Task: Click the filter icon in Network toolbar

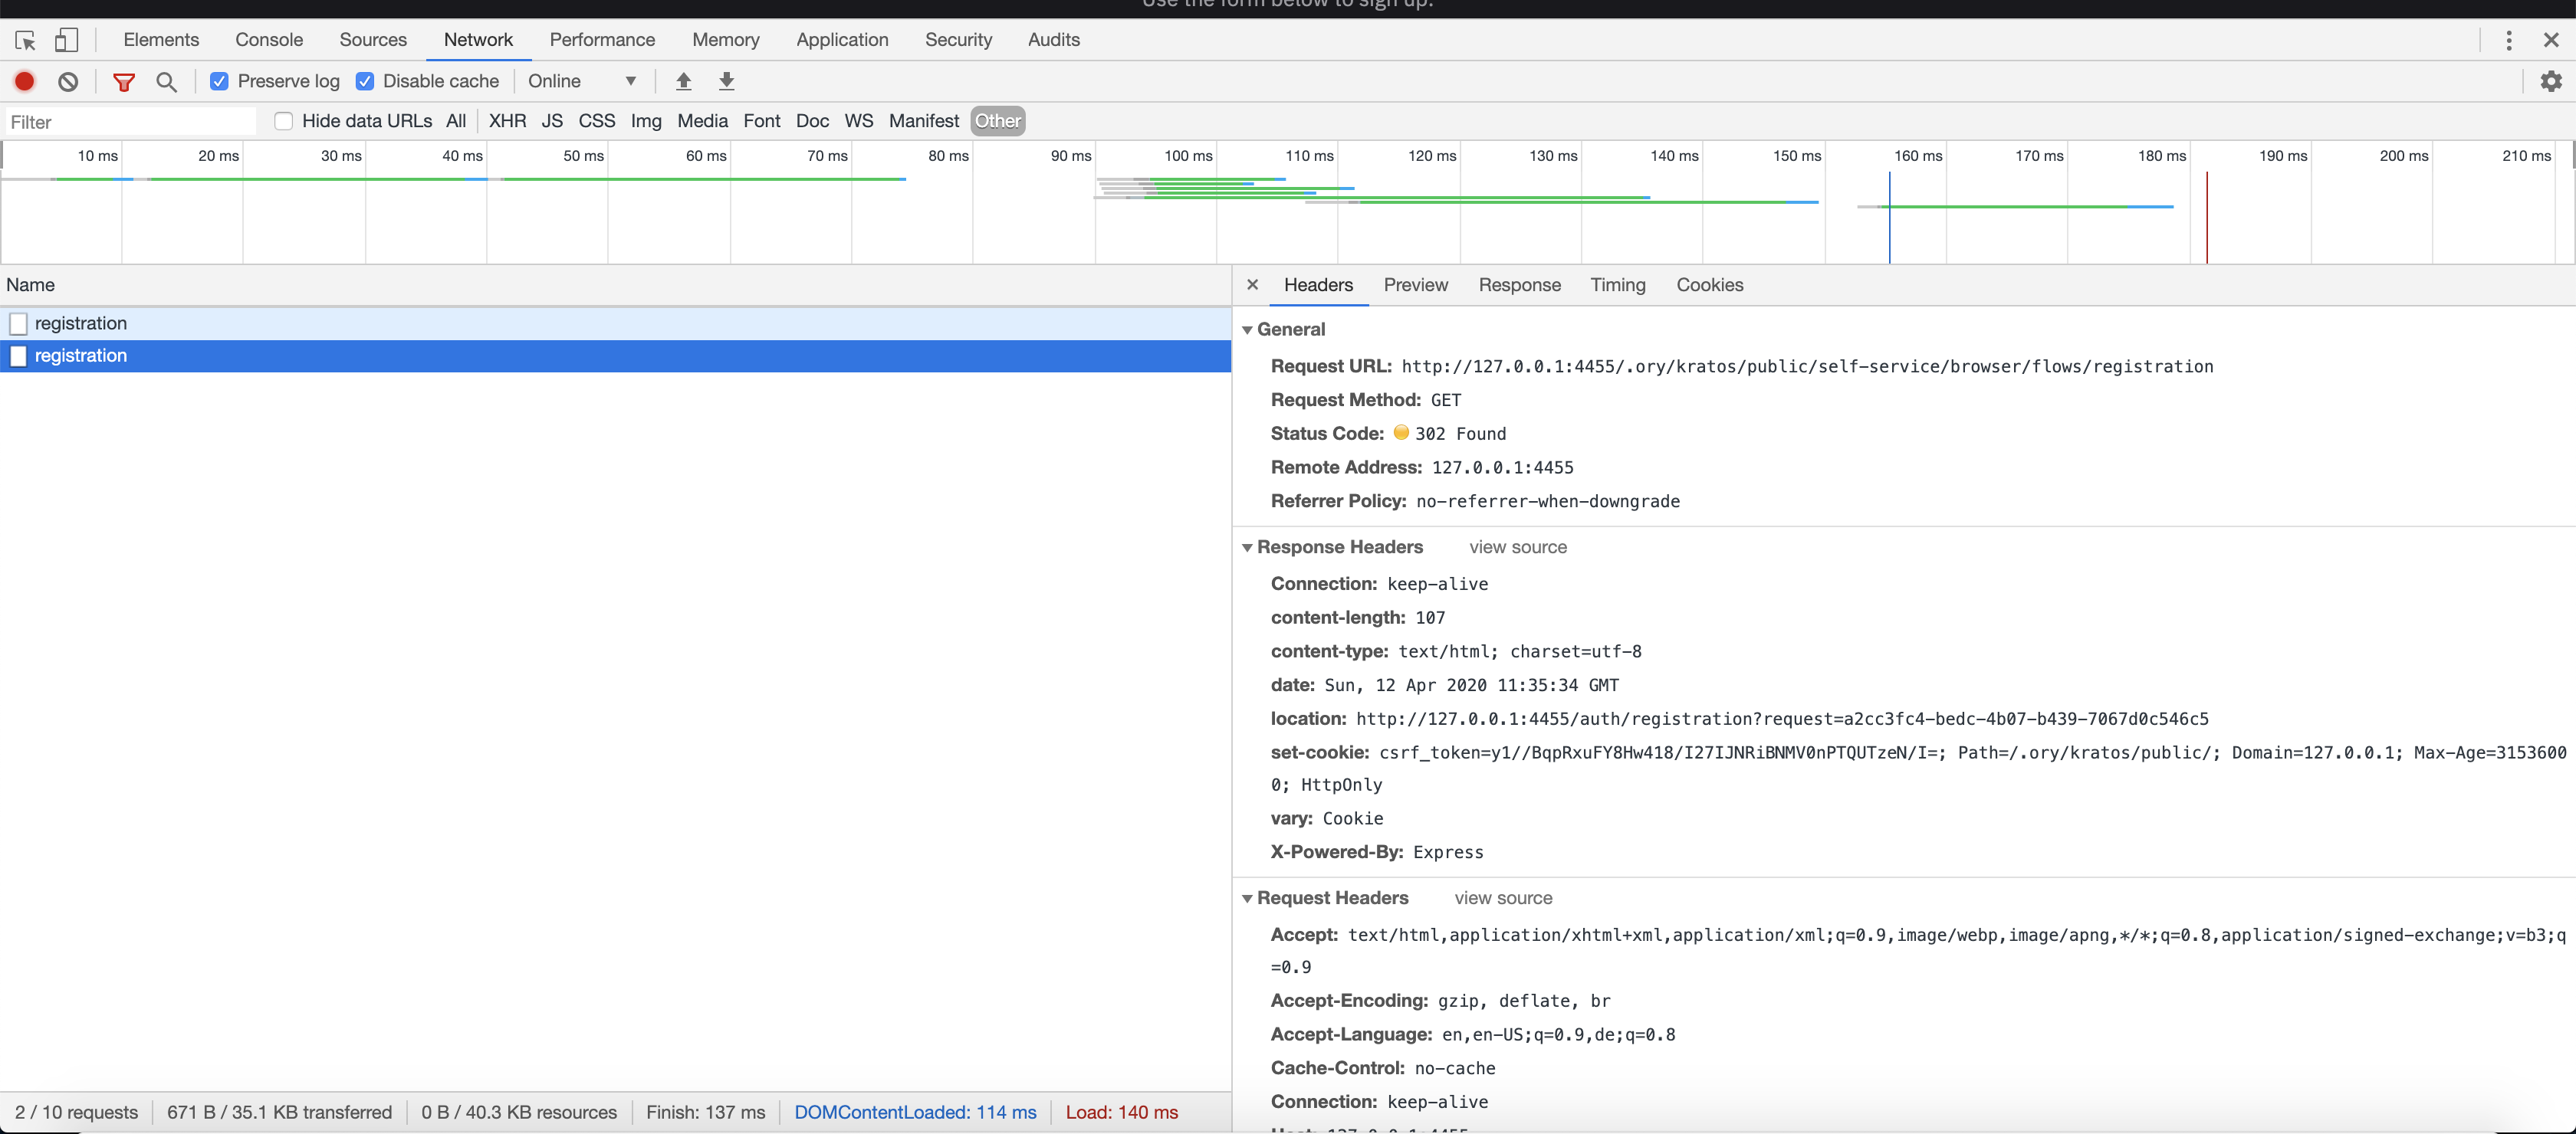Action: pos(123,79)
